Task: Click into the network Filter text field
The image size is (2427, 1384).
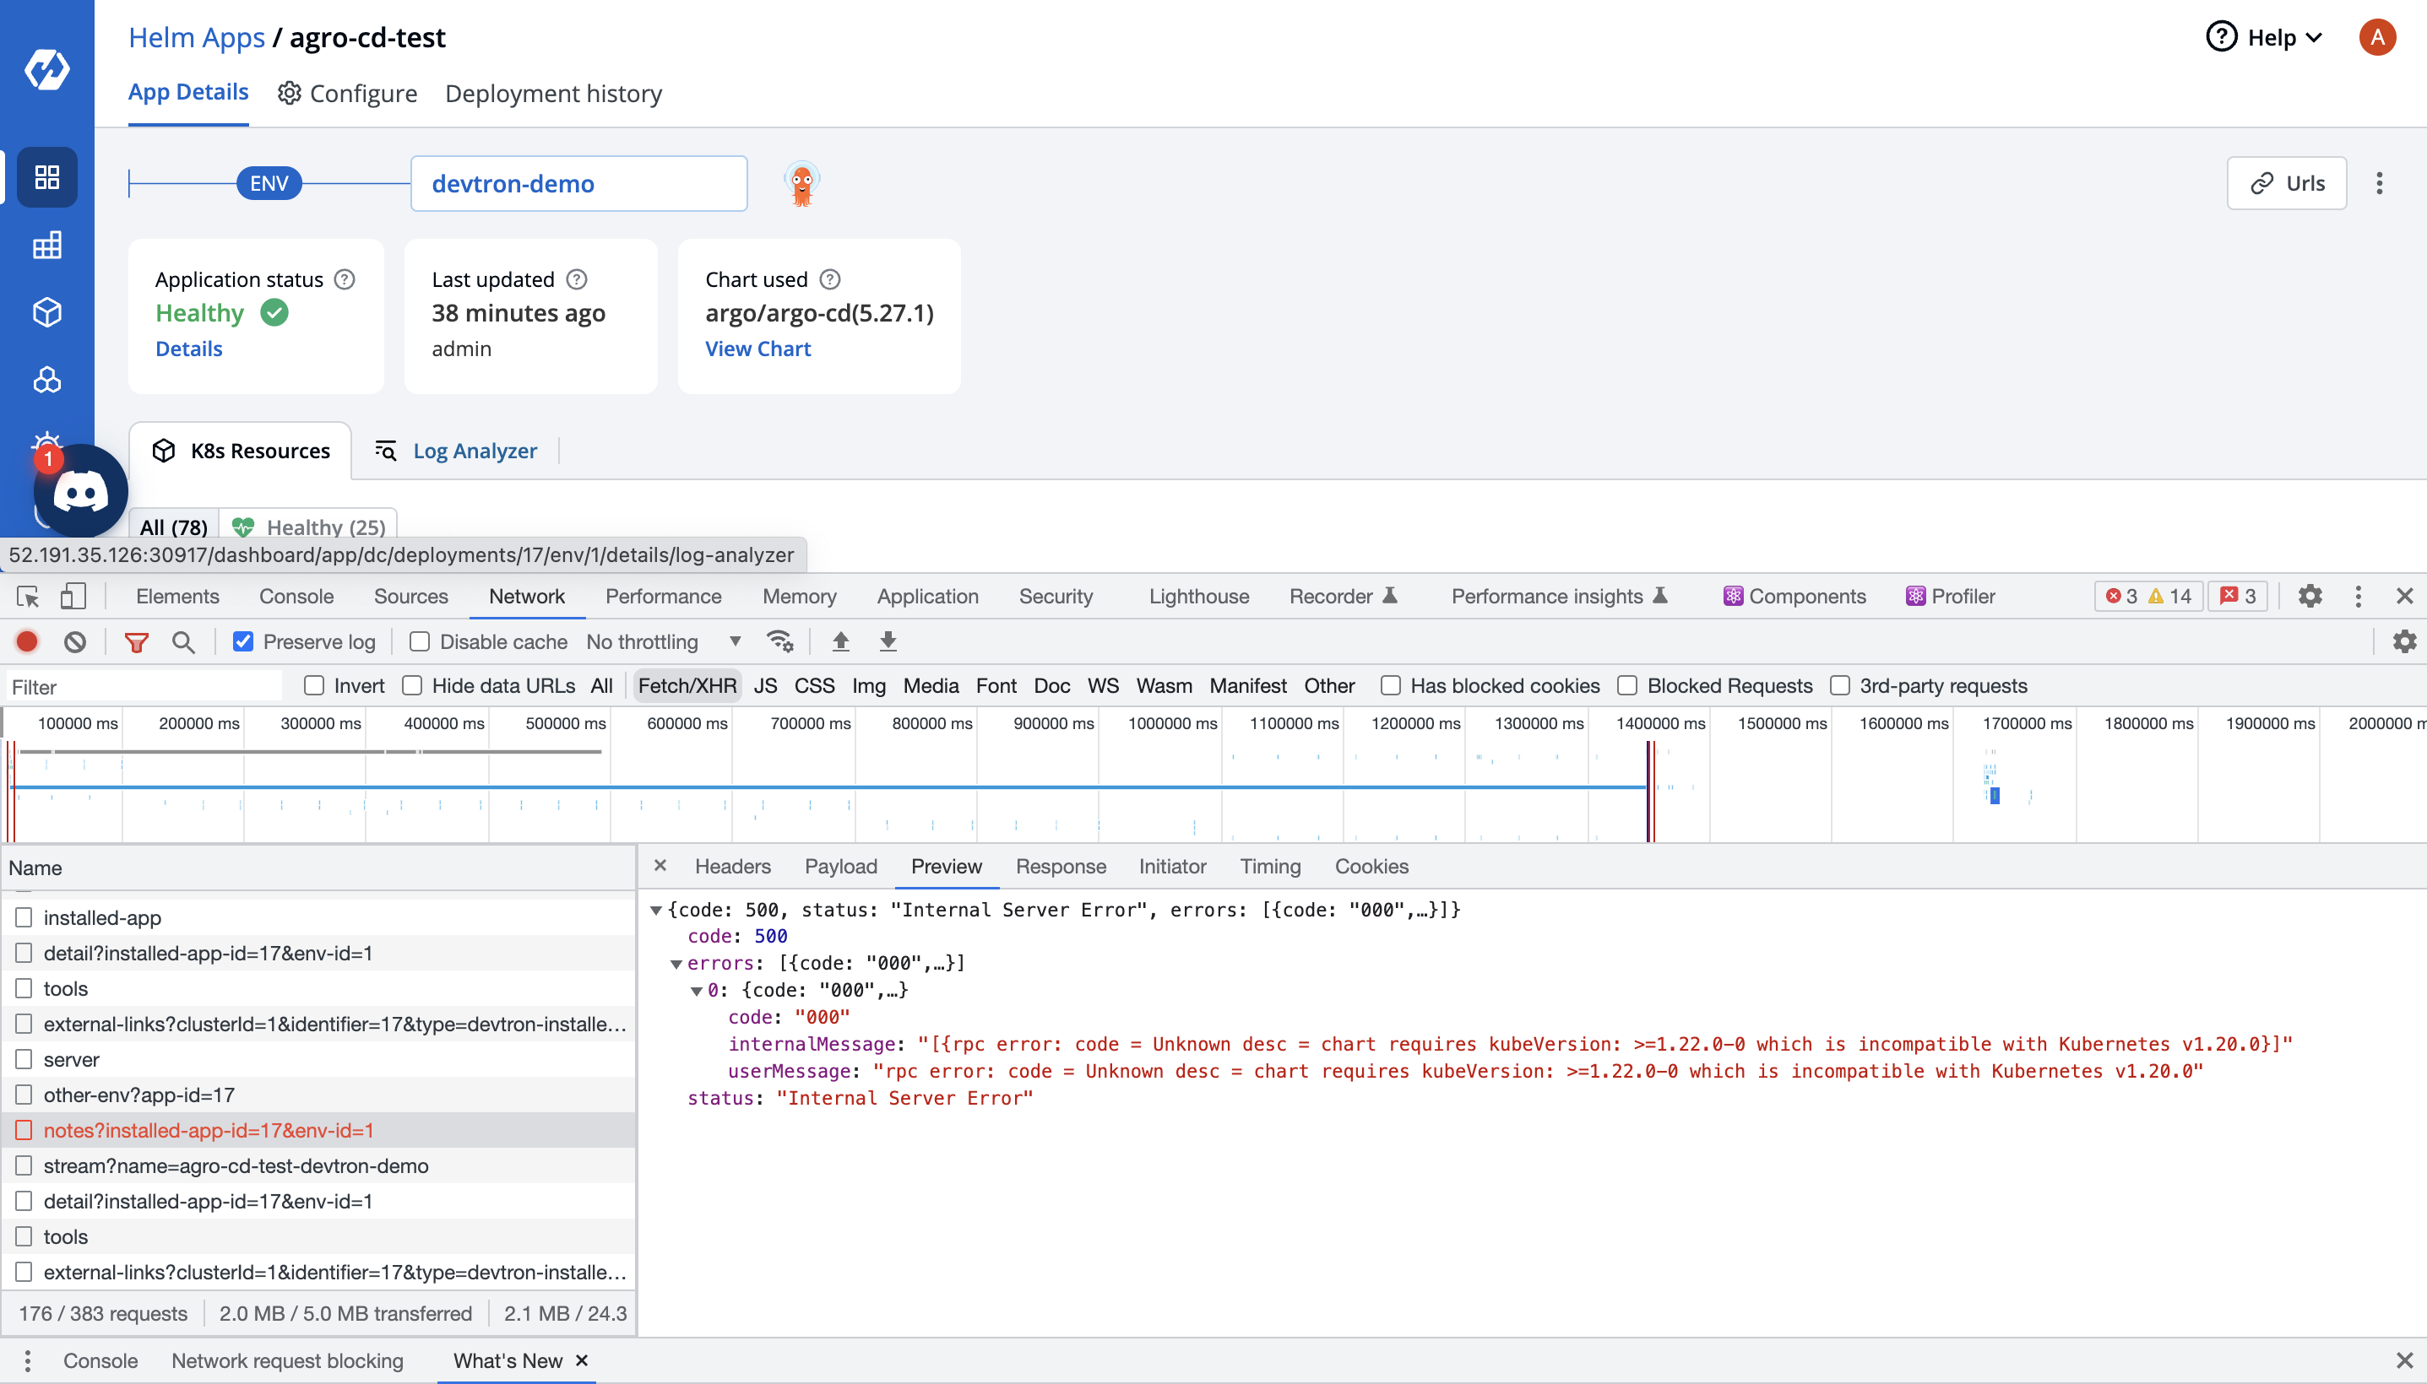Action: click(x=143, y=686)
